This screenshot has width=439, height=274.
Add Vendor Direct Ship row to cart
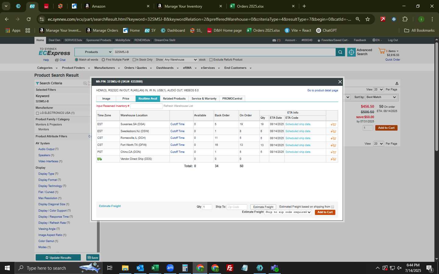tap(333, 159)
